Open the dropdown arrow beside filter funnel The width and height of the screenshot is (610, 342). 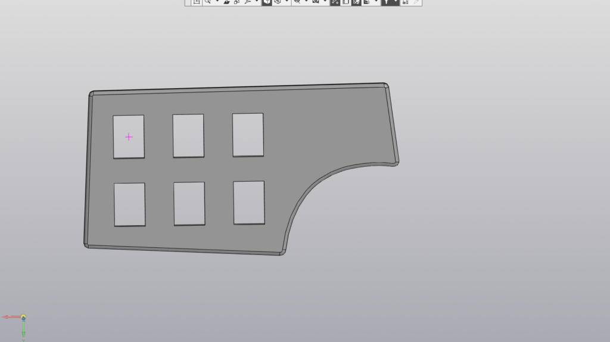point(396,2)
